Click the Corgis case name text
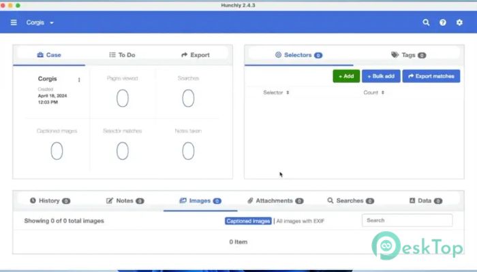Viewport: 477px width, 272px height. pos(47,79)
